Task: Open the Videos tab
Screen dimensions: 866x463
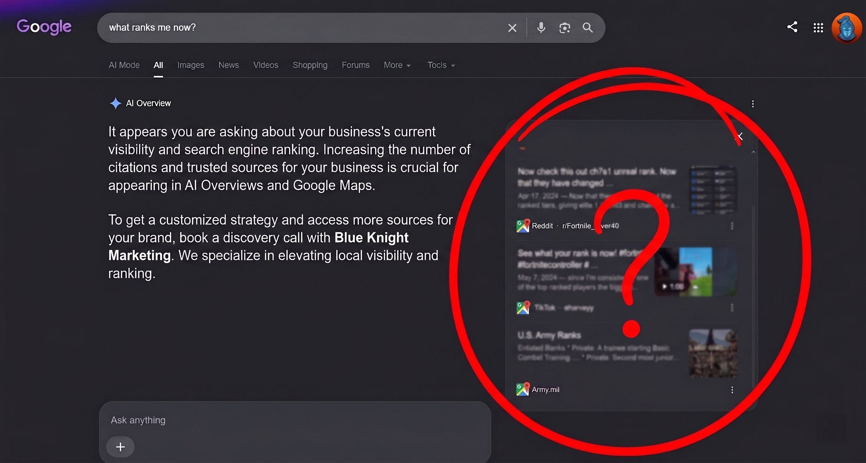Action: coord(266,65)
